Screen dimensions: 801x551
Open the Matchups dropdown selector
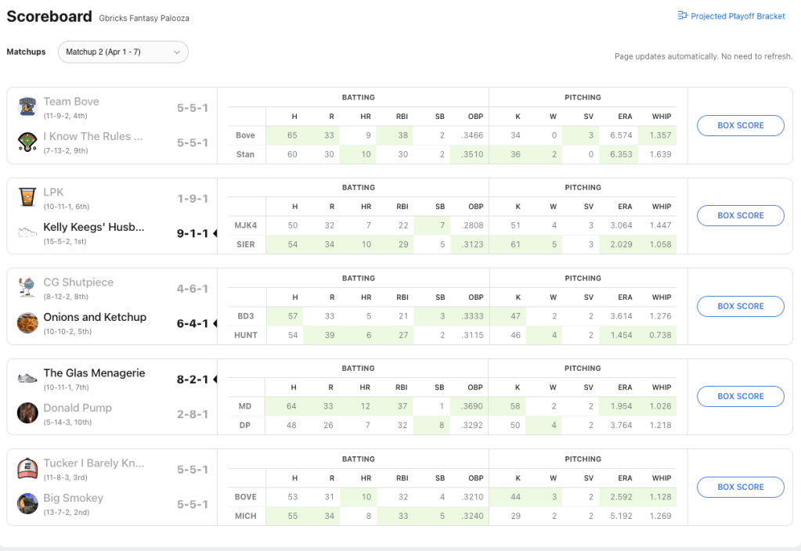pyautogui.click(x=123, y=52)
